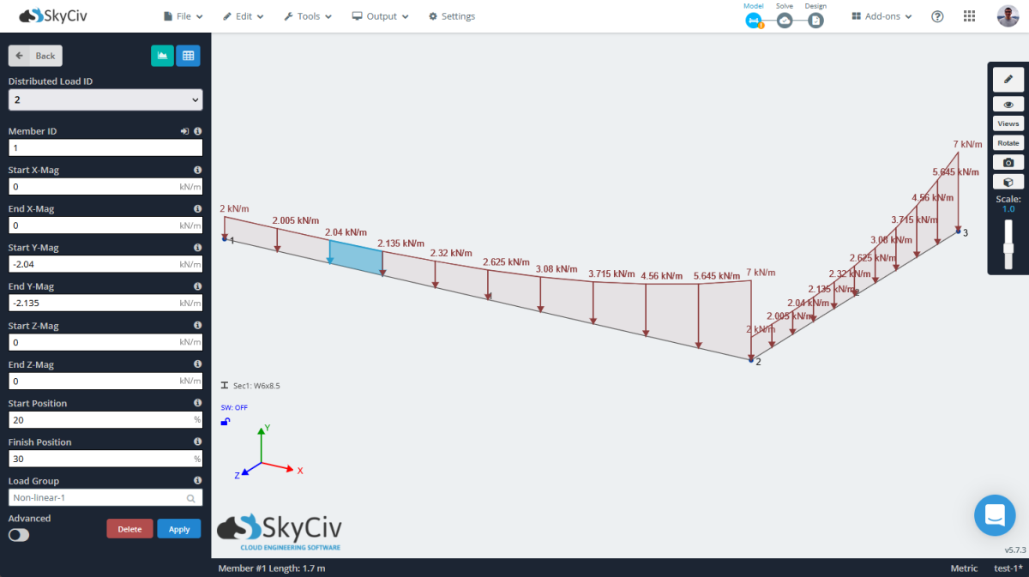Open the green chart icon above Distributed Load ID
1029x577 pixels.
point(162,55)
